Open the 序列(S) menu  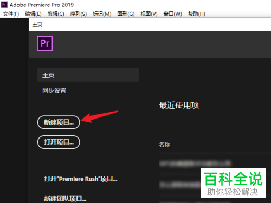[x=78, y=14]
